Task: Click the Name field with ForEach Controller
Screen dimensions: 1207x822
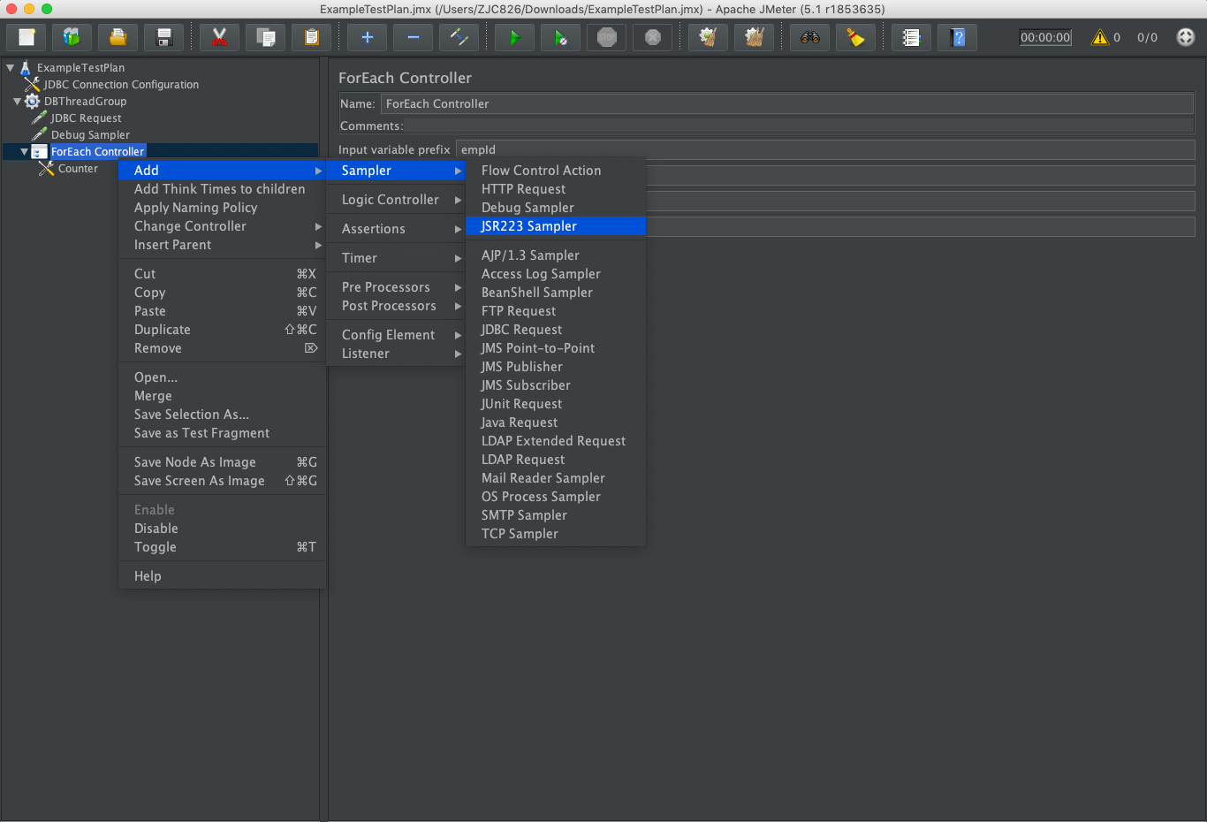Action: [787, 103]
